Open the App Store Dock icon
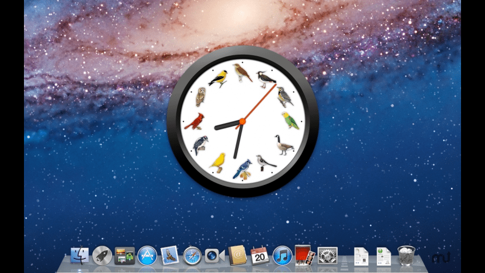 point(147,256)
